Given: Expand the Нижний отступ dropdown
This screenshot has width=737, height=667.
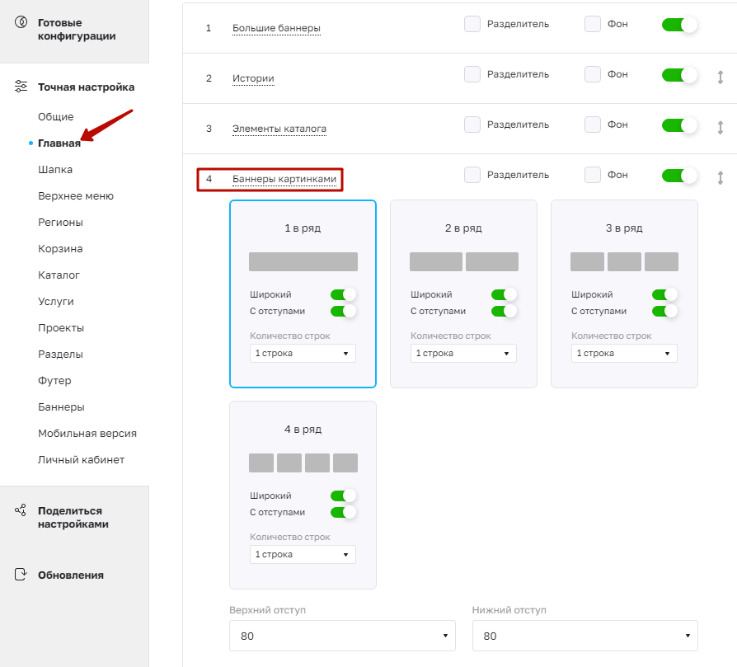Looking at the screenshot, I should [x=585, y=636].
